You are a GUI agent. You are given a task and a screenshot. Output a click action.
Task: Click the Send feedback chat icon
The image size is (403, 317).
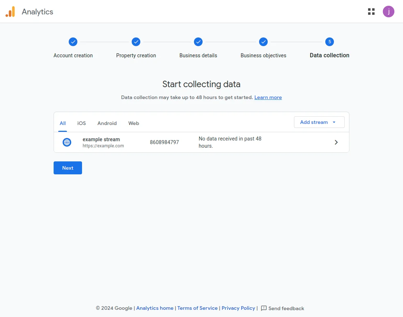tap(264, 308)
